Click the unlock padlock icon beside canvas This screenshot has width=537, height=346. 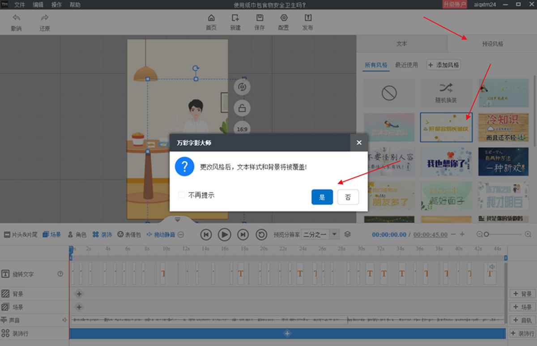click(x=242, y=108)
